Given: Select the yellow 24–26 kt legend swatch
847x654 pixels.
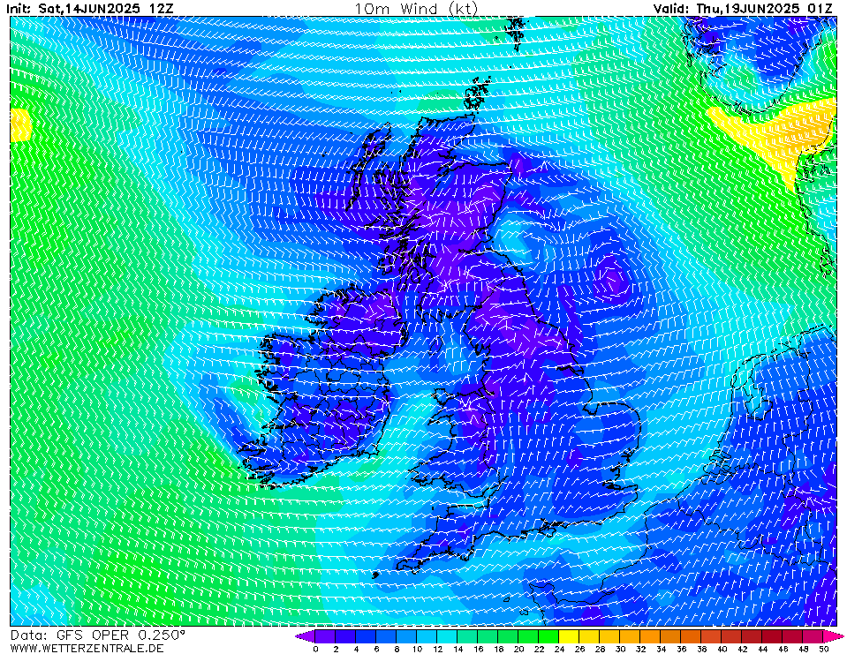Looking at the screenshot, I should tap(570, 636).
